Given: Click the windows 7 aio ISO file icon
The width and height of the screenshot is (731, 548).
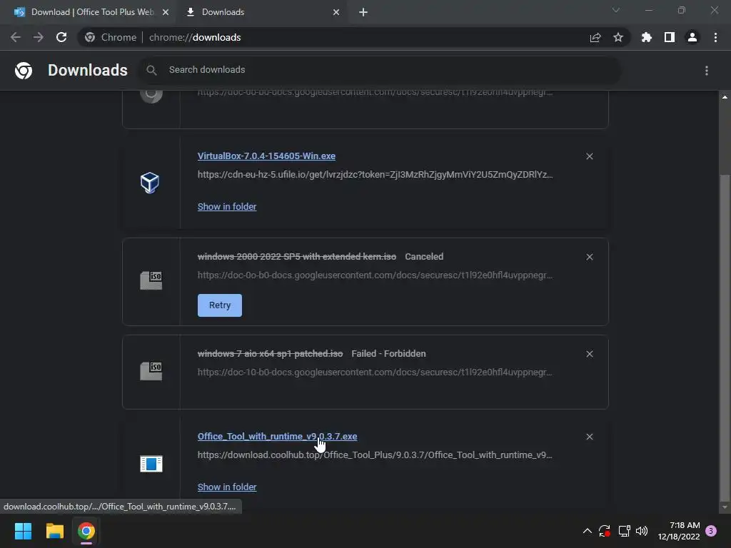Looking at the screenshot, I should (x=151, y=371).
